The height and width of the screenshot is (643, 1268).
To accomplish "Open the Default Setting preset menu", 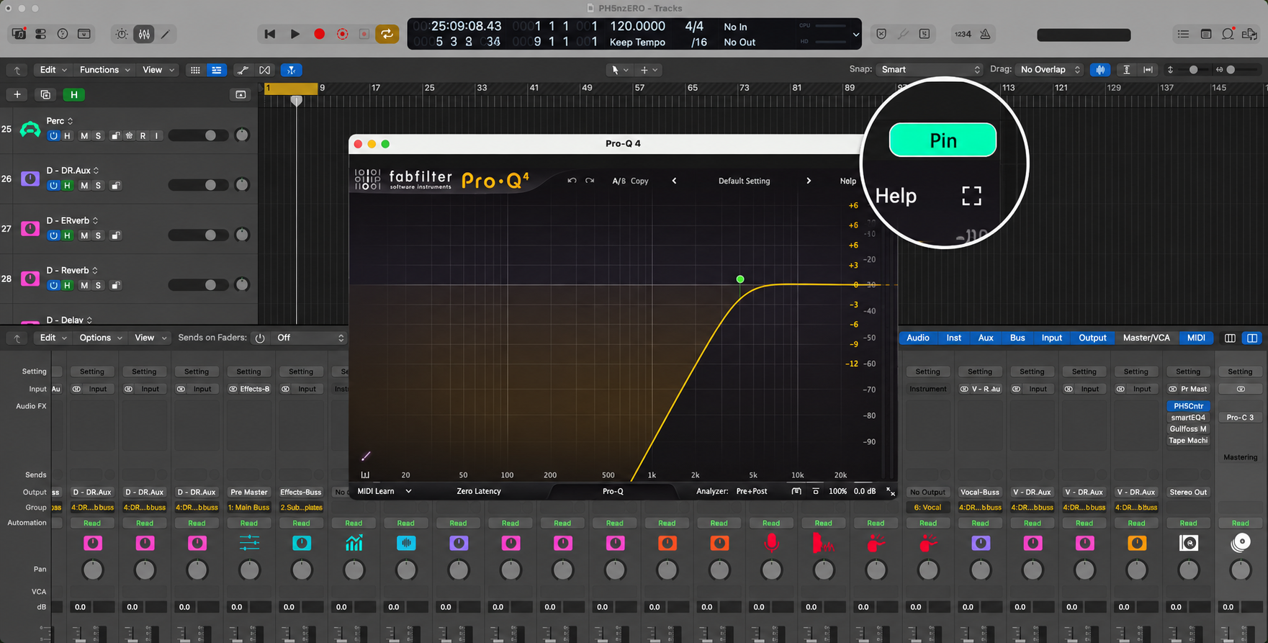I will point(744,181).
